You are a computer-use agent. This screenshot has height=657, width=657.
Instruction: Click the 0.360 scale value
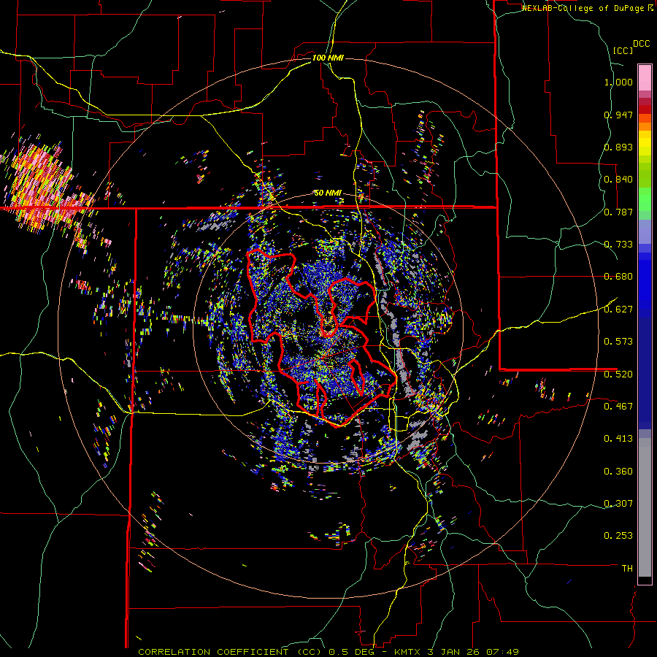618,471
